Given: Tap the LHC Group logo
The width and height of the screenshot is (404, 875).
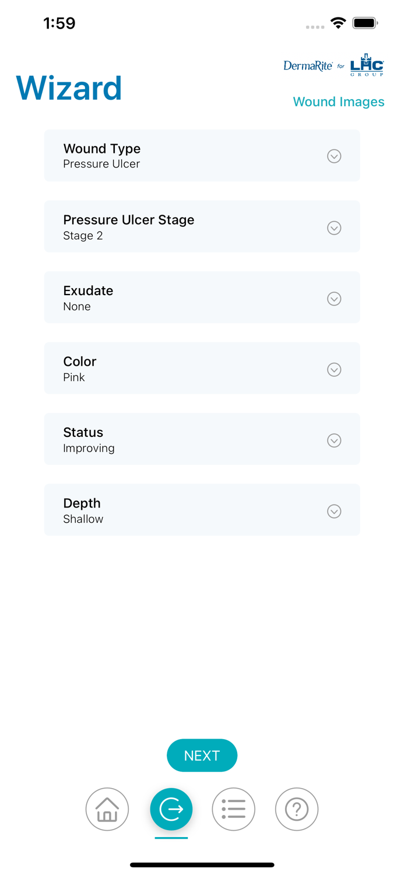Looking at the screenshot, I should click(367, 65).
